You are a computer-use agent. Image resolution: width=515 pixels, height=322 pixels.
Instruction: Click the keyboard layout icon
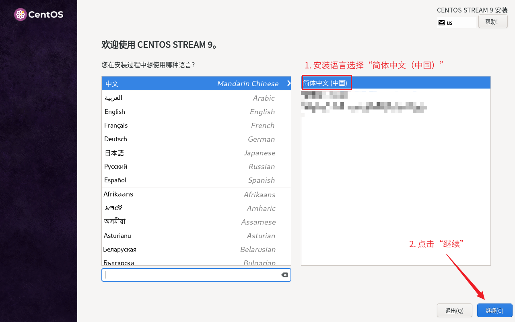tap(441, 23)
